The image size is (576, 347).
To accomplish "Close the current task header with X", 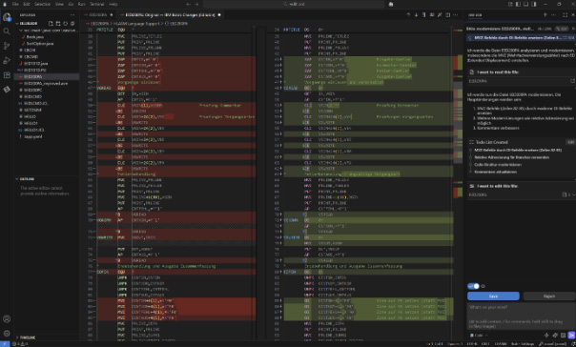I will 573,29.
